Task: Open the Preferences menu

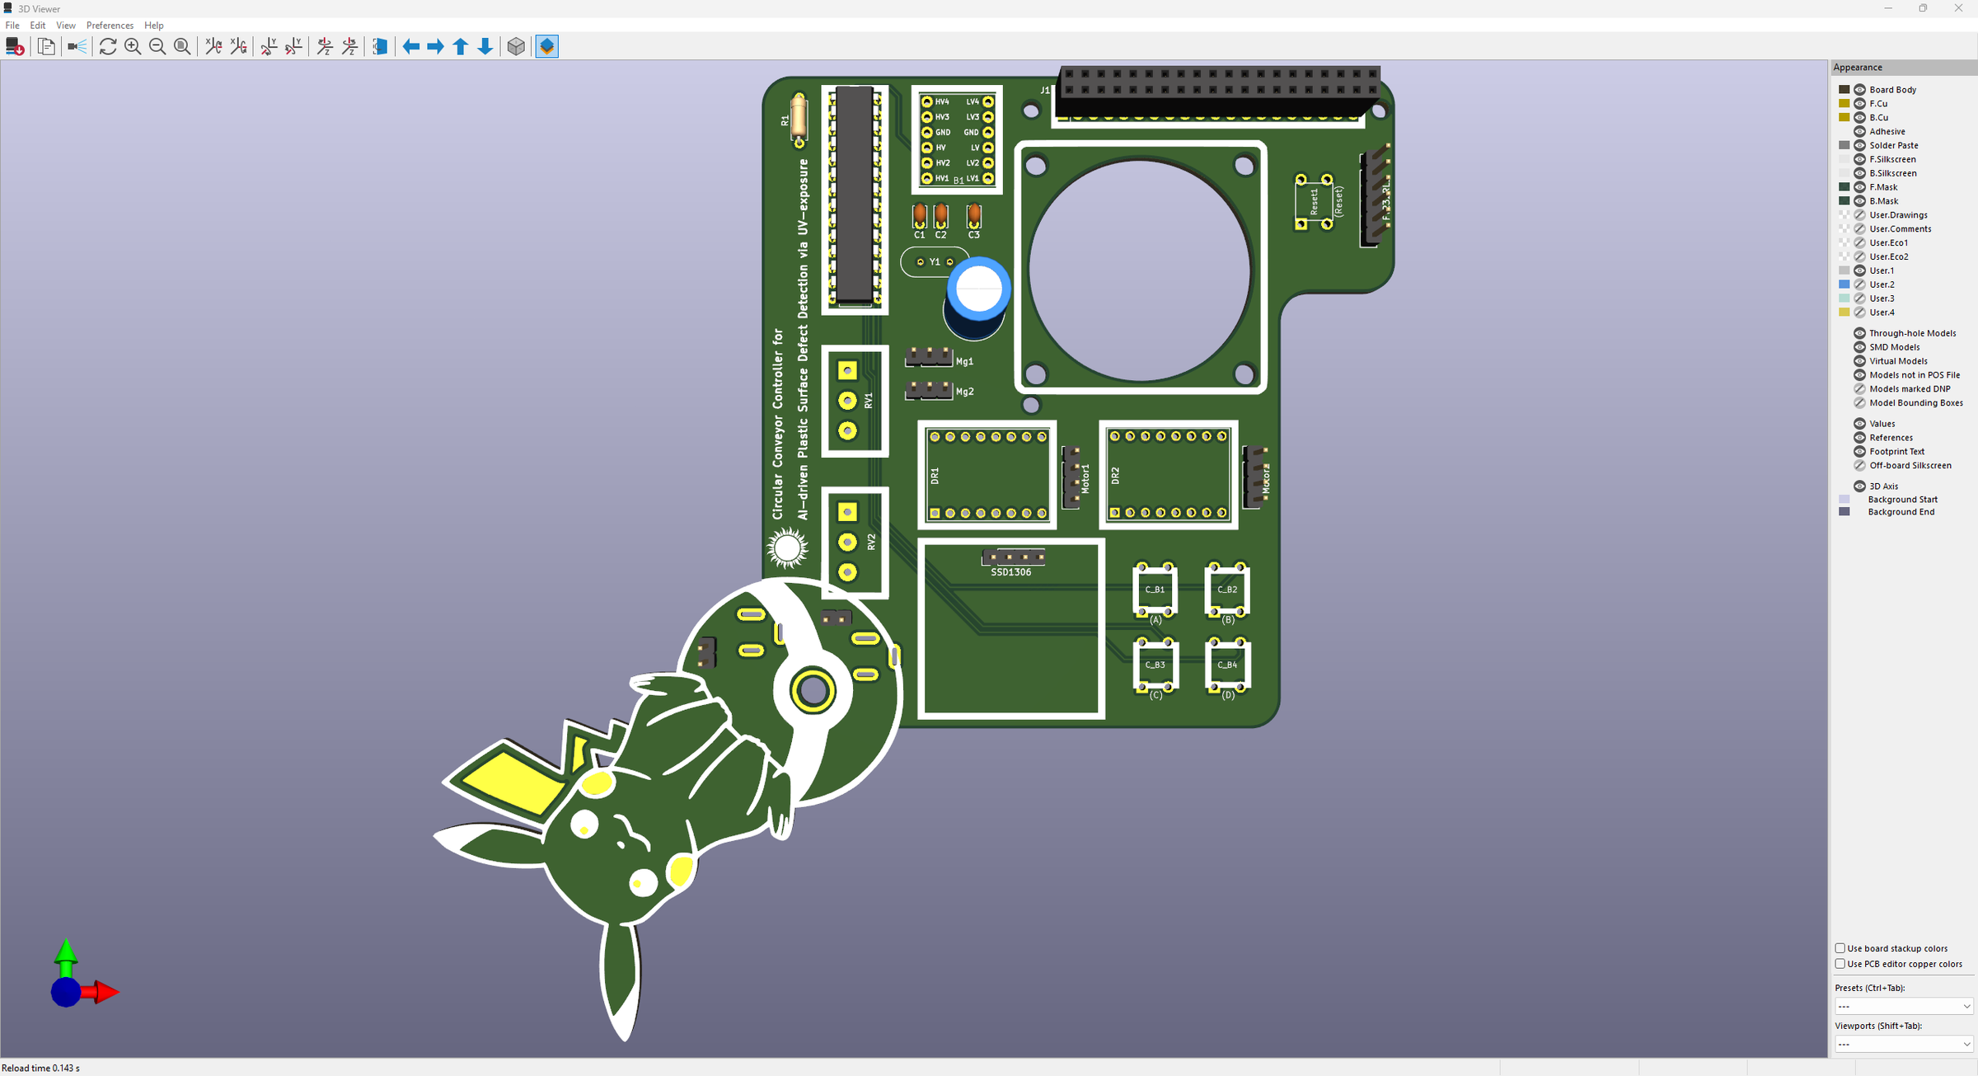Action: (110, 26)
